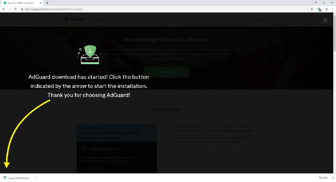The height and width of the screenshot is (182, 336).
Task: Dismiss the browser downloads bar
Action: point(333,178)
